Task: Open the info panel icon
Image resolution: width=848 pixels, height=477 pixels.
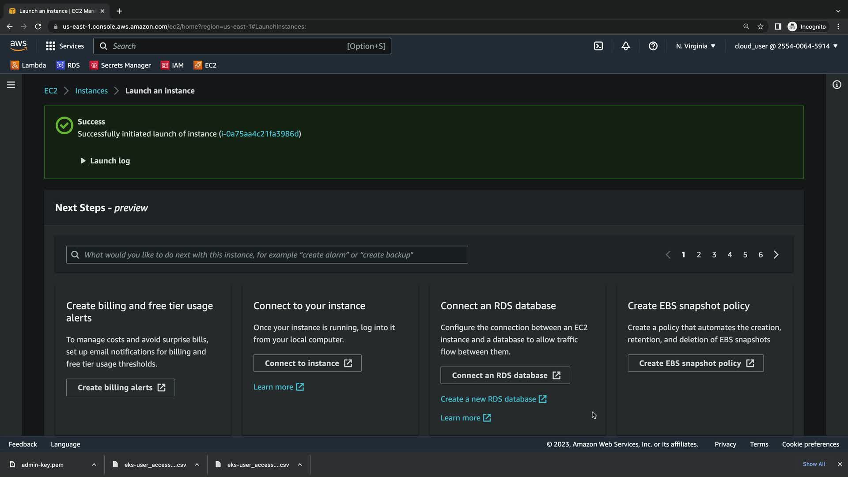Action: [x=837, y=85]
